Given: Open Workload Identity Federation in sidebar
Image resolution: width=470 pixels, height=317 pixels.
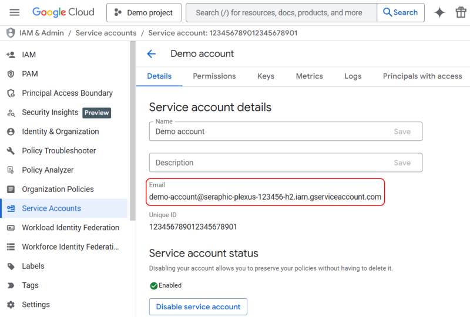Looking at the screenshot, I should coord(70,228).
